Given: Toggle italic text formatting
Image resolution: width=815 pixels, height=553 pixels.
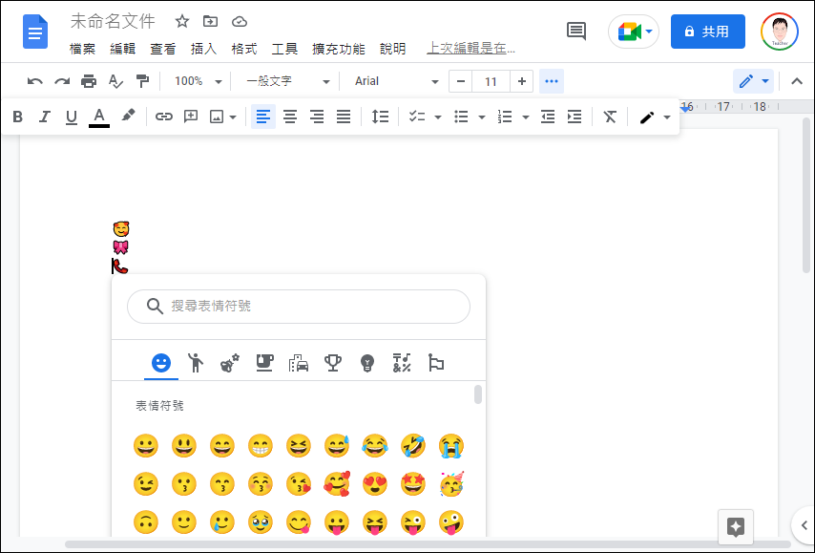Looking at the screenshot, I should pyautogui.click(x=44, y=117).
